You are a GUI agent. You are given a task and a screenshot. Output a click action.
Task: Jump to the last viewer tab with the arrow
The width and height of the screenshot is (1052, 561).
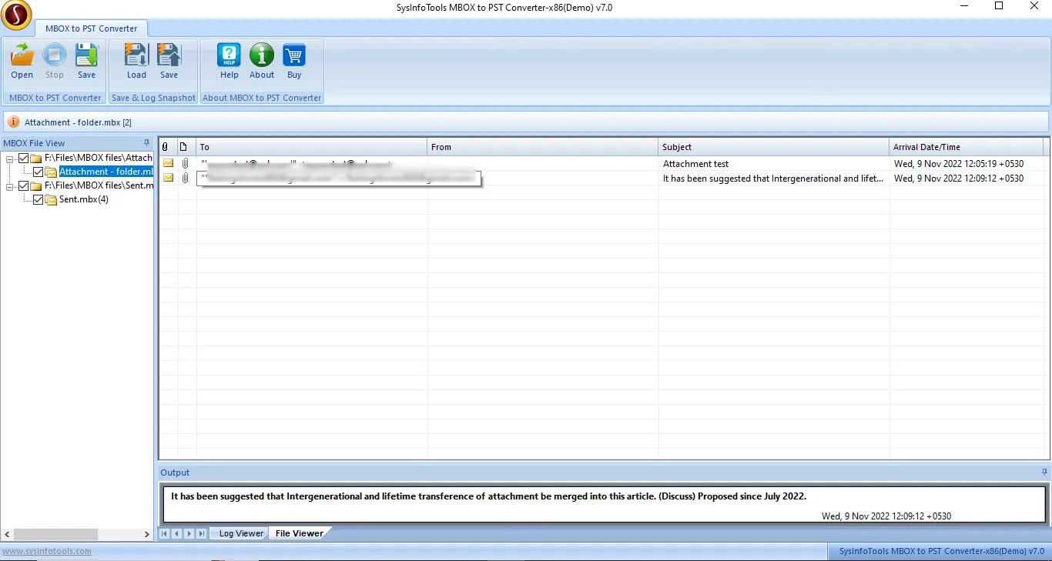(202, 533)
